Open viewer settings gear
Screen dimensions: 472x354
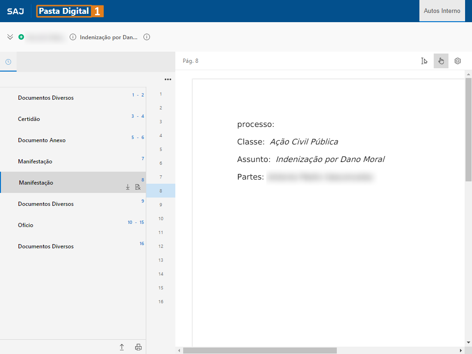pyautogui.click(x=458, y=61)
